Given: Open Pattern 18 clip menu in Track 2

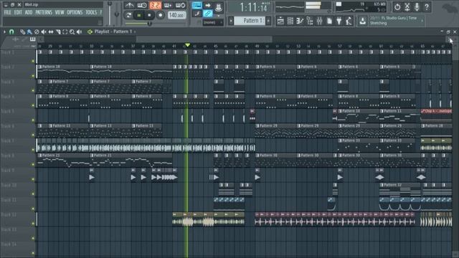Looking at the screenshot, I should [x=40, y=67].
